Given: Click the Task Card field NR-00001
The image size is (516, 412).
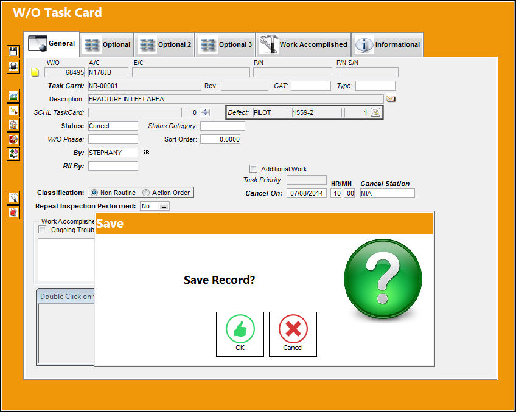Looking at the screenshot, I should point(144,86).
